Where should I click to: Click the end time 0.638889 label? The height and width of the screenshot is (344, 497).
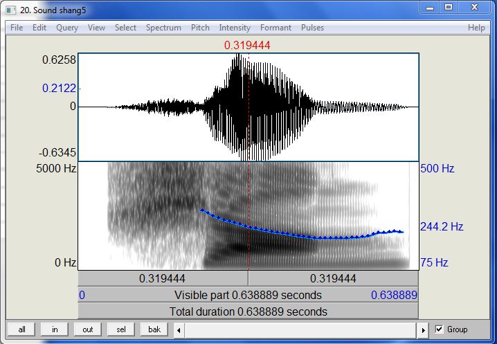point(394,295)
